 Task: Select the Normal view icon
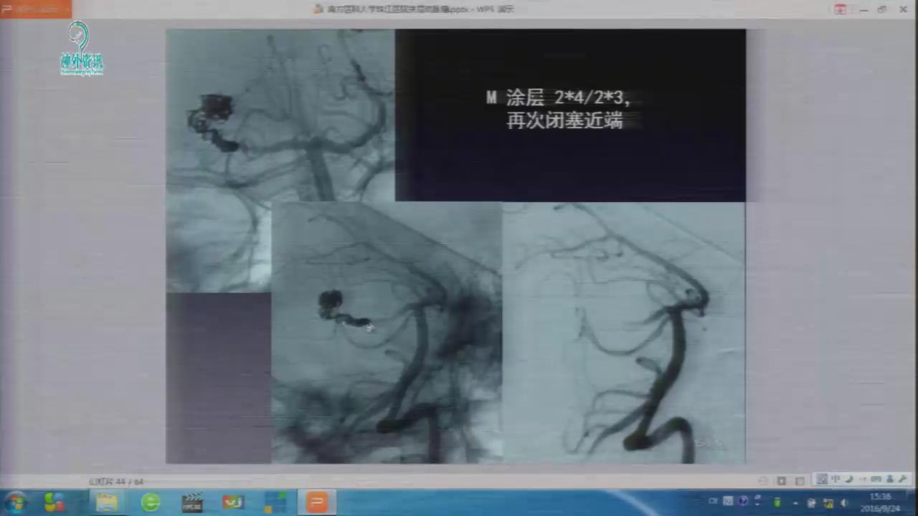(764, 481)
